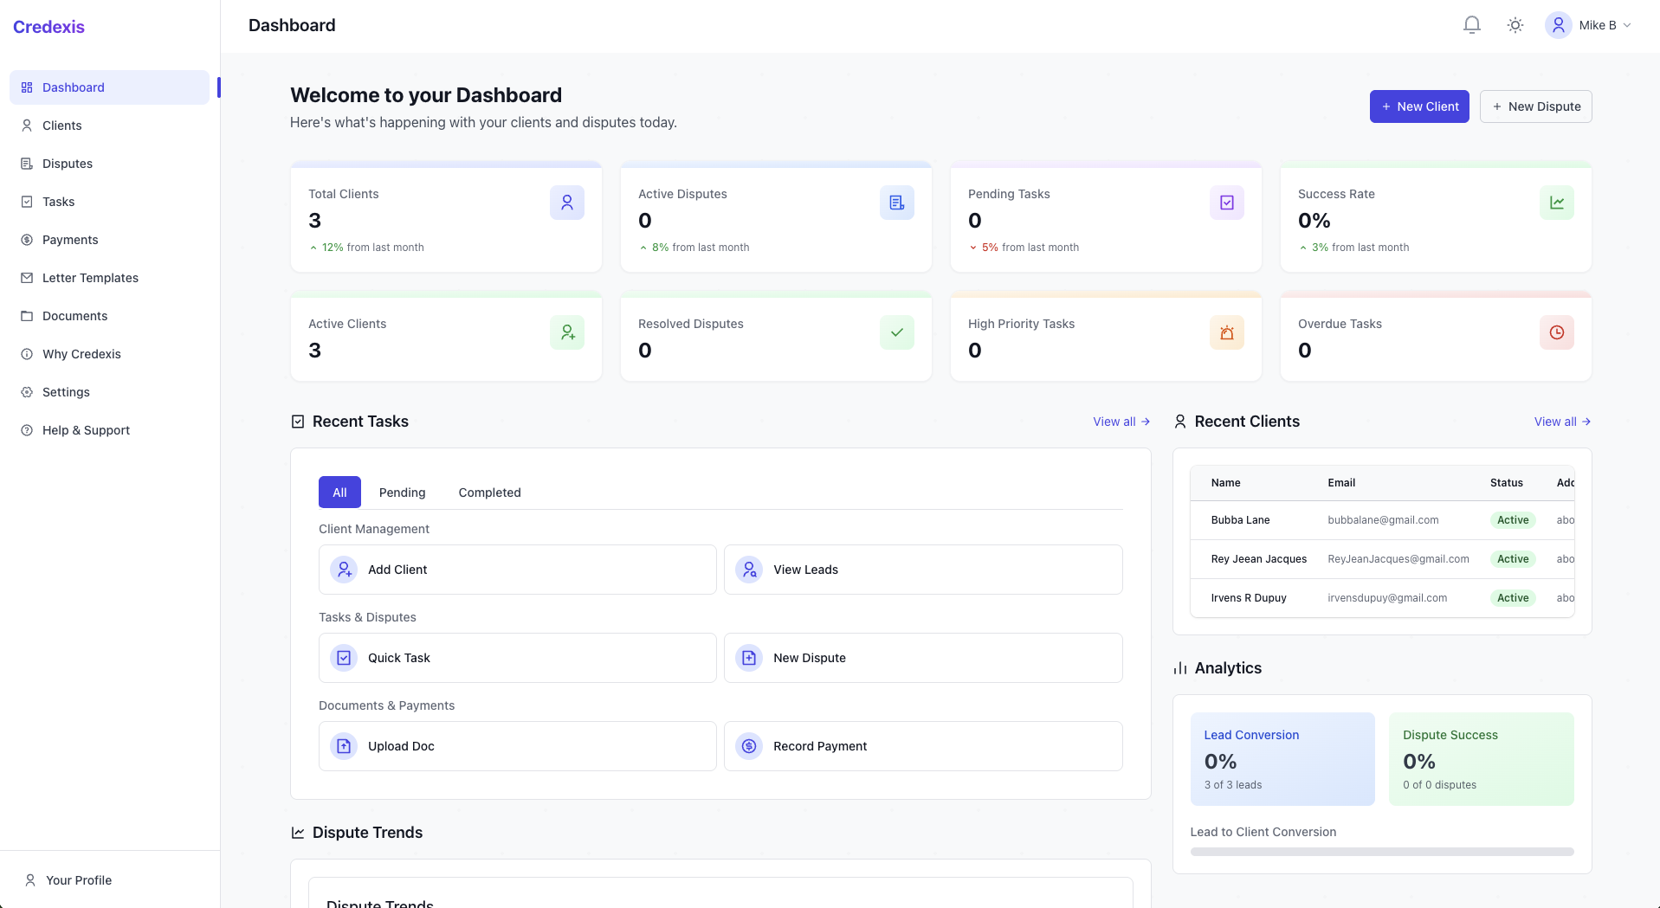
Task: Click Overdue Tasks clock icon
Action: tap(1557, 332)
